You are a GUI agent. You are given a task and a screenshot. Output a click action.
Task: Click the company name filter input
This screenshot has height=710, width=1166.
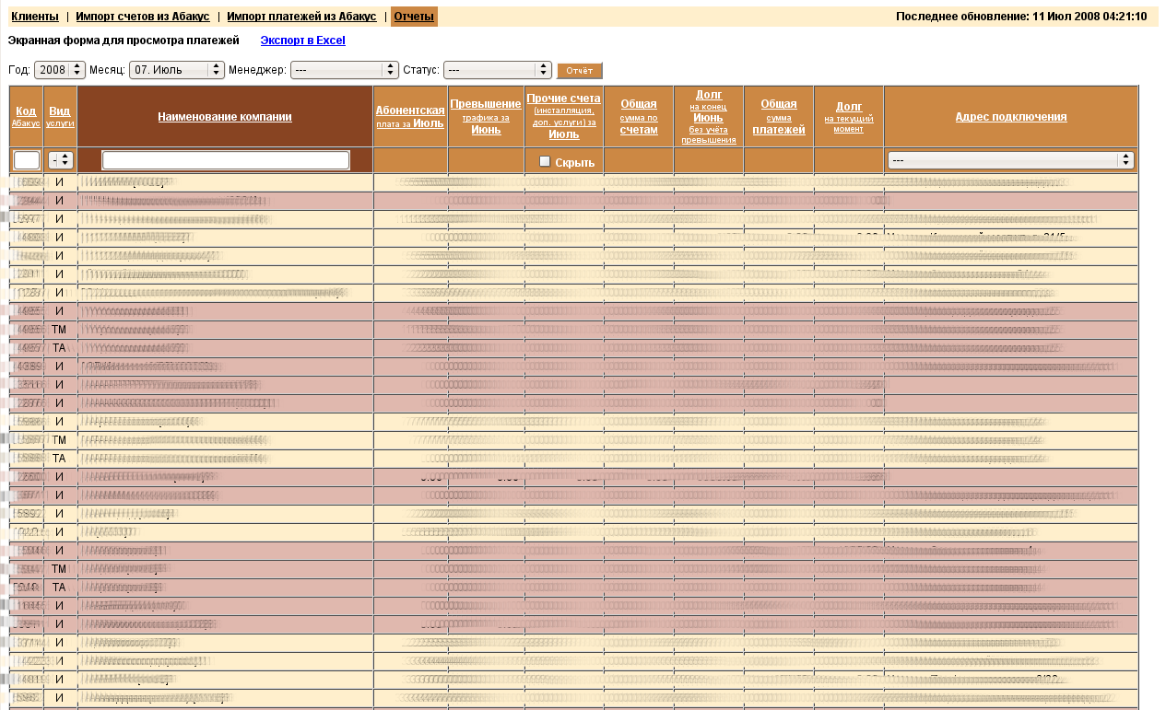(226, 160)
